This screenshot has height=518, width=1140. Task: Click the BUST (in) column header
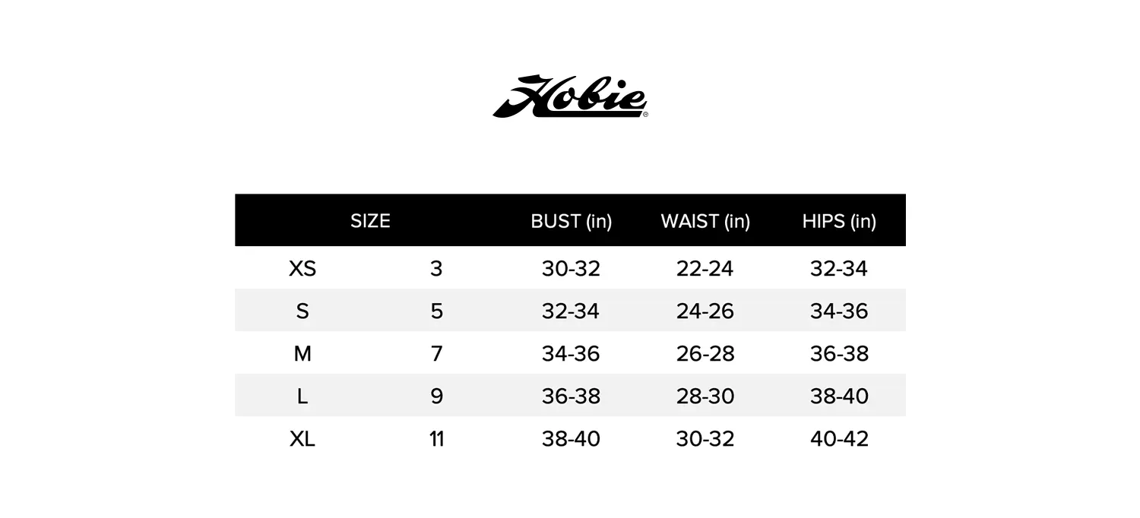point(571,221)
